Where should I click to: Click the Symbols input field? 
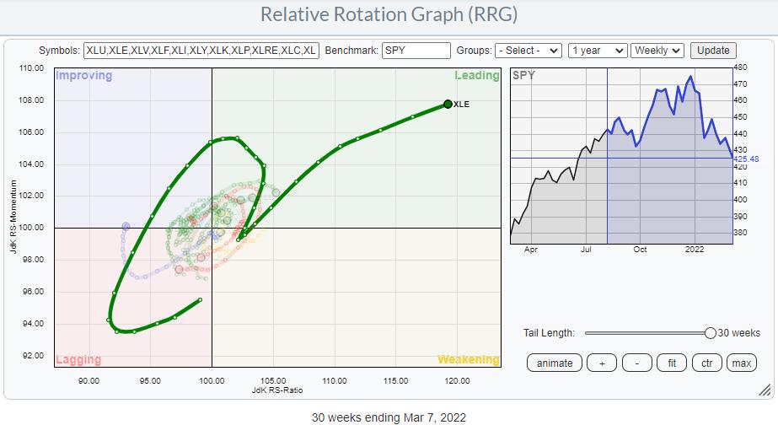(x=201, y=51)
